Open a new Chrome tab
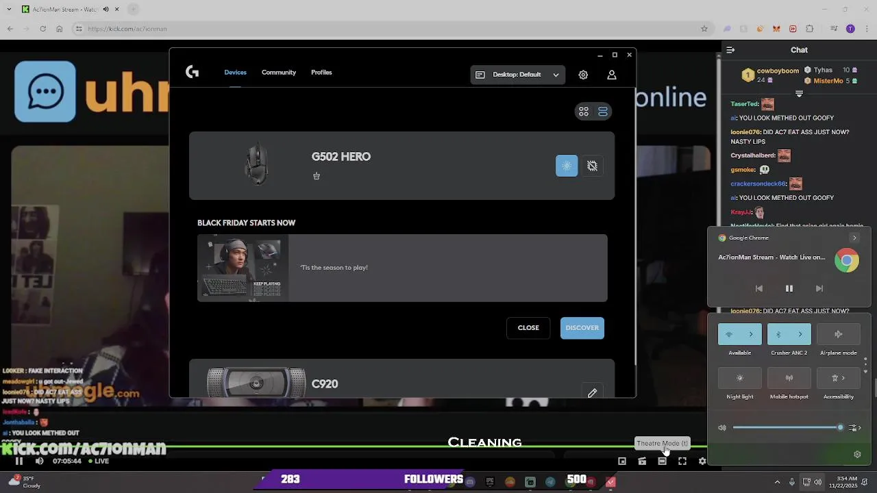 point(133,10)
